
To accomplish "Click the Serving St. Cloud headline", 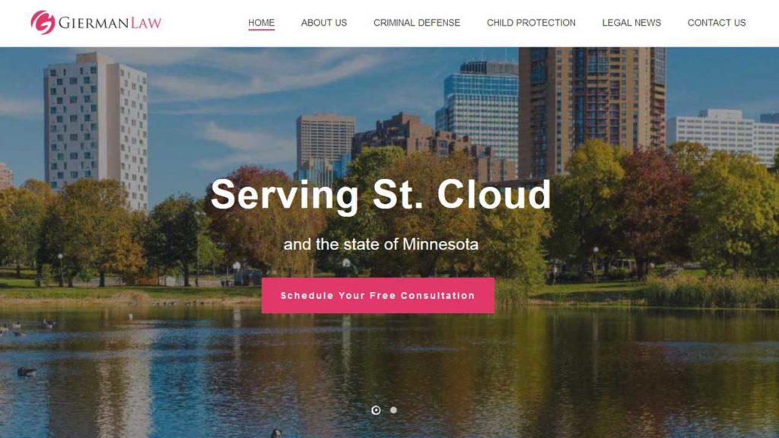I will (381, 195).
